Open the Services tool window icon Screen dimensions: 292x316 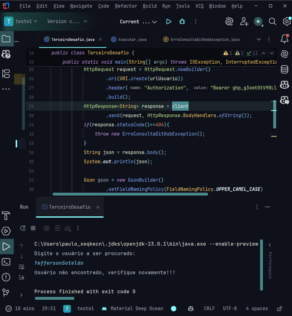pos(6,231)
